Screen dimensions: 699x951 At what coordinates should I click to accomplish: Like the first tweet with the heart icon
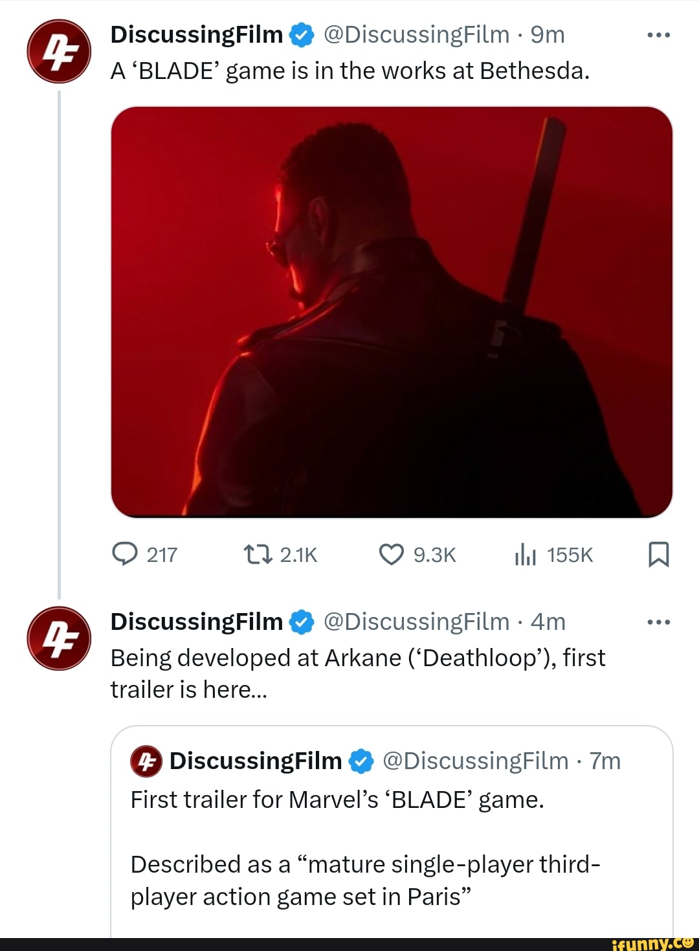point(391,554)
